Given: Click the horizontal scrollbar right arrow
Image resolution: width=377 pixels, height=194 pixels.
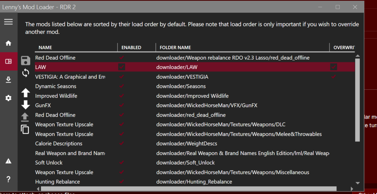Looking at the screenshot, I should tap(351, 189).
